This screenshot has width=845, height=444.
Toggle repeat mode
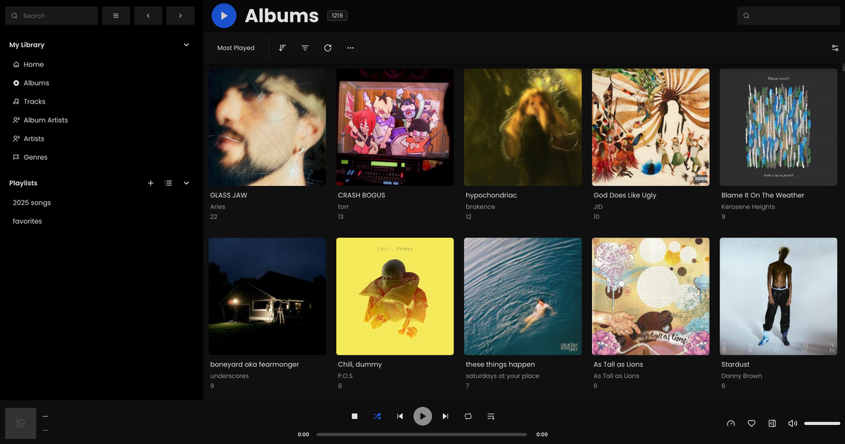[468, 416]
